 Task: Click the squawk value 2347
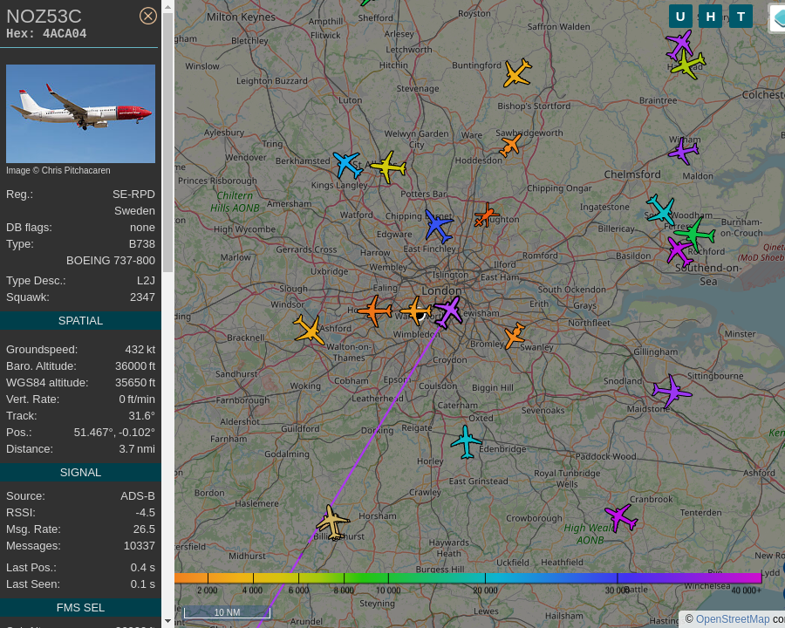pos(143,297)
